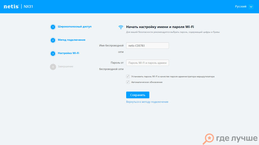
Task: Click the grayed step 4 circle
Action: [x=53, y=67]
